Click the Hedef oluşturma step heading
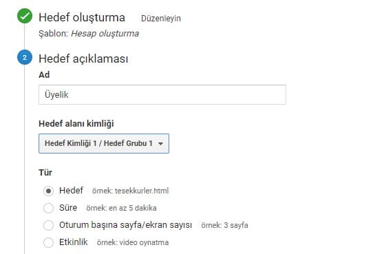The image size is (375, 254). [82, 17]
